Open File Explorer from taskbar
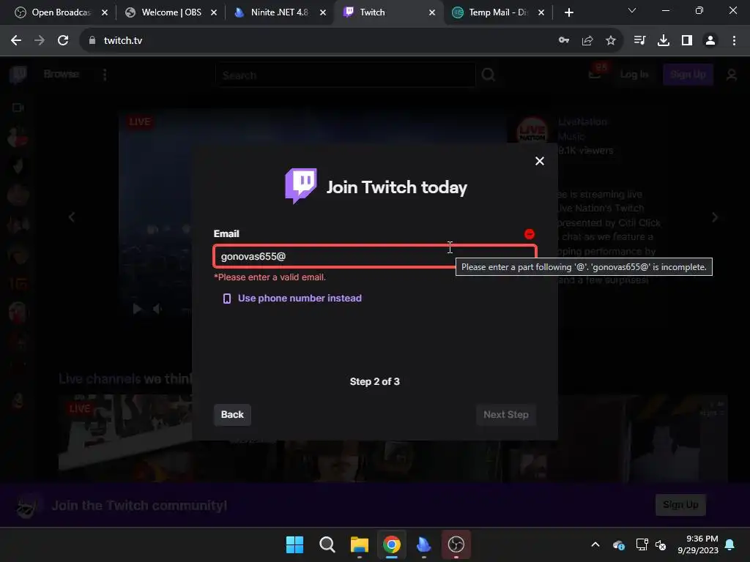The image size is (750, 562). [x=359, y=544]
